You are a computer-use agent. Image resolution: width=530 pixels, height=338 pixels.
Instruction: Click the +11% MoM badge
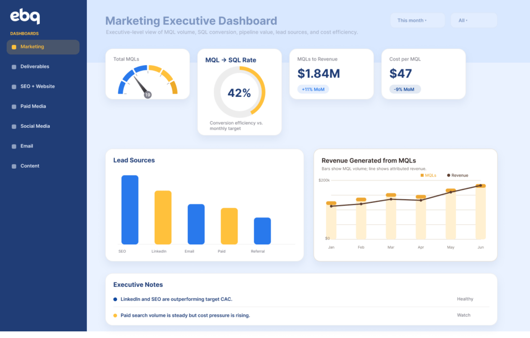(313, 90)
